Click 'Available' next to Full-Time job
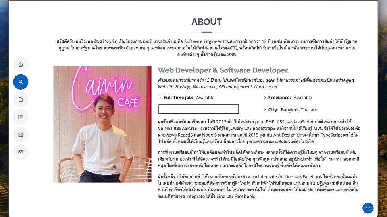The image size is (387, 217). click(x=205, y=98)
